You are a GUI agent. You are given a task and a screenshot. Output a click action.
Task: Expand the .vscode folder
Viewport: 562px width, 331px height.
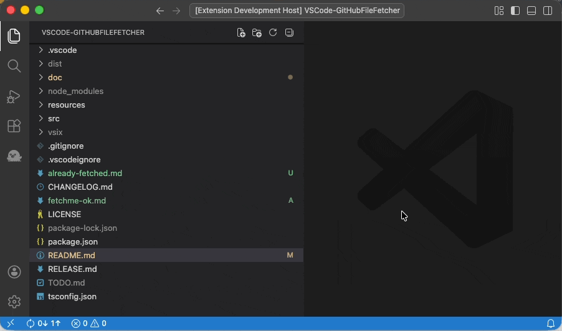[62, 50]
